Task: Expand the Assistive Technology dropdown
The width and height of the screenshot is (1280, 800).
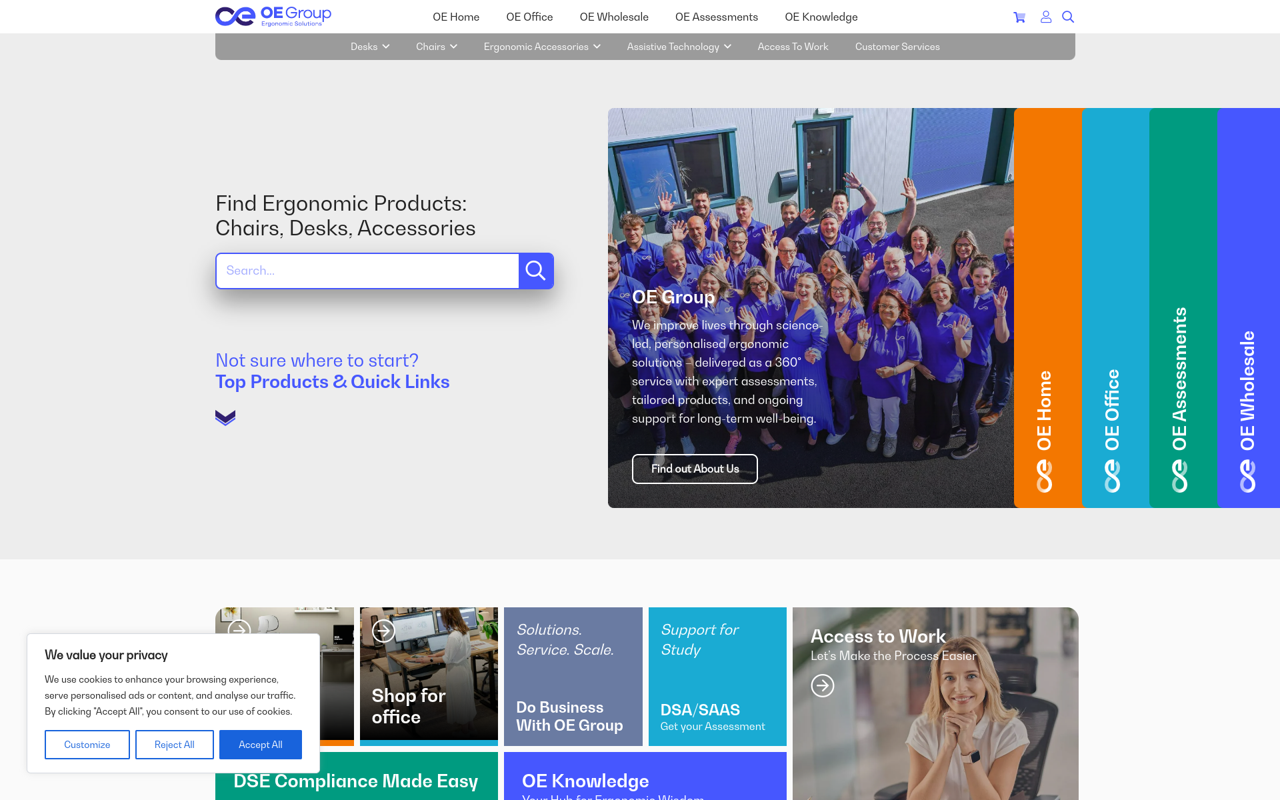Action: [x=679, y=47]
